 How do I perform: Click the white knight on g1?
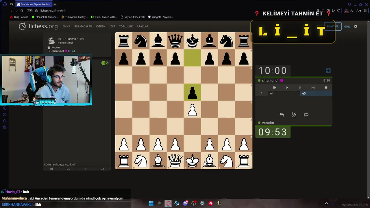227,161
